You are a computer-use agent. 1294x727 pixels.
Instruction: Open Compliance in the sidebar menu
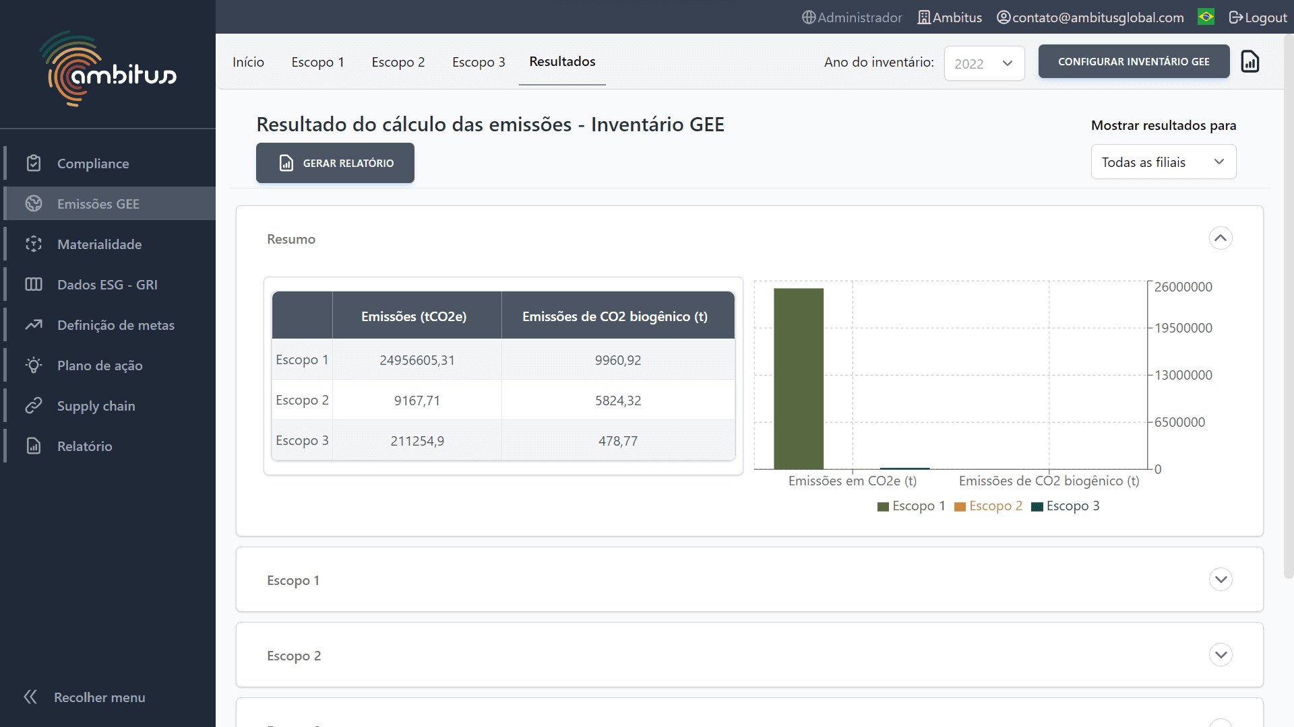click(109, 163)
